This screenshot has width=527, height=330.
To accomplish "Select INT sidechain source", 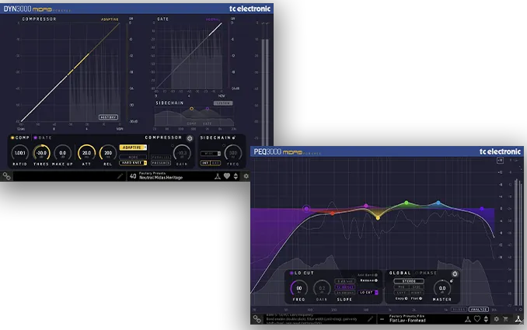I will point(205,163).
